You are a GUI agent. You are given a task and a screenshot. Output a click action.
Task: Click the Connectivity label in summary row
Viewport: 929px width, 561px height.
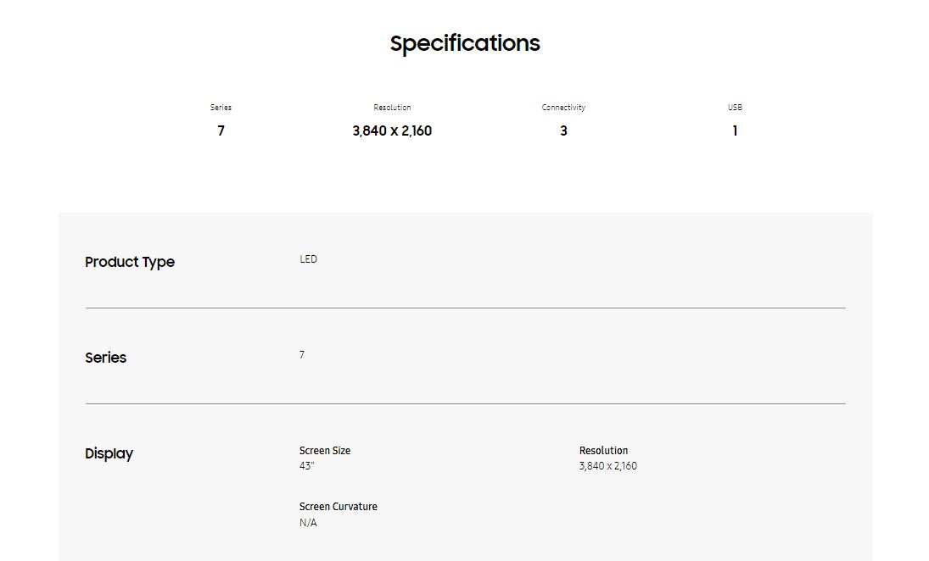coord(563,108)
